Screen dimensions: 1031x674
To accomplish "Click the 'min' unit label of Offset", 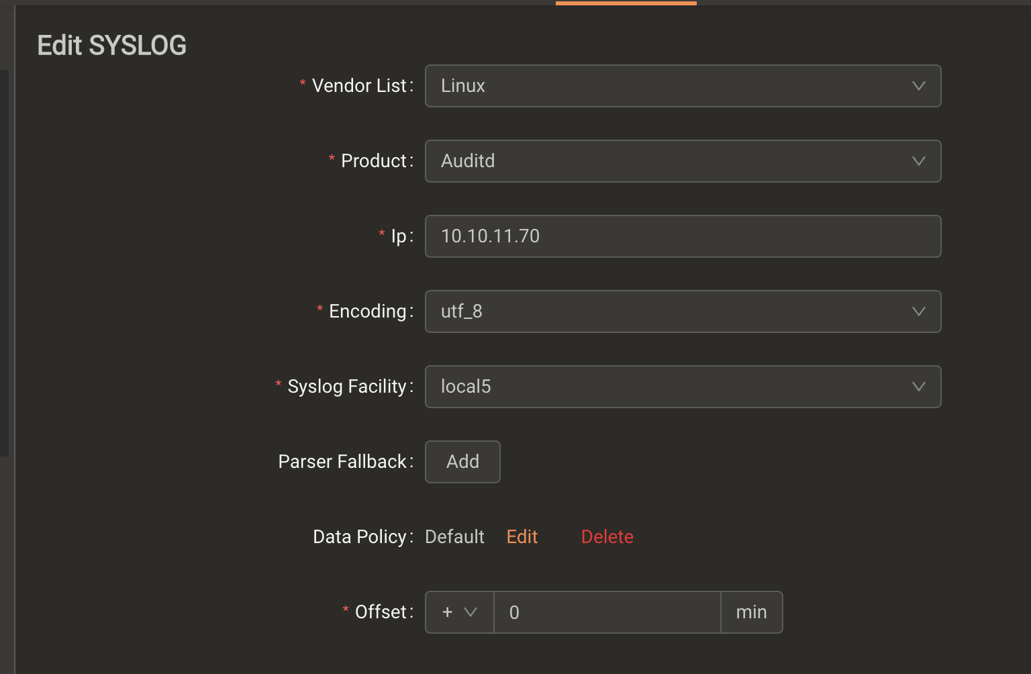I will (x=752, y=612).
